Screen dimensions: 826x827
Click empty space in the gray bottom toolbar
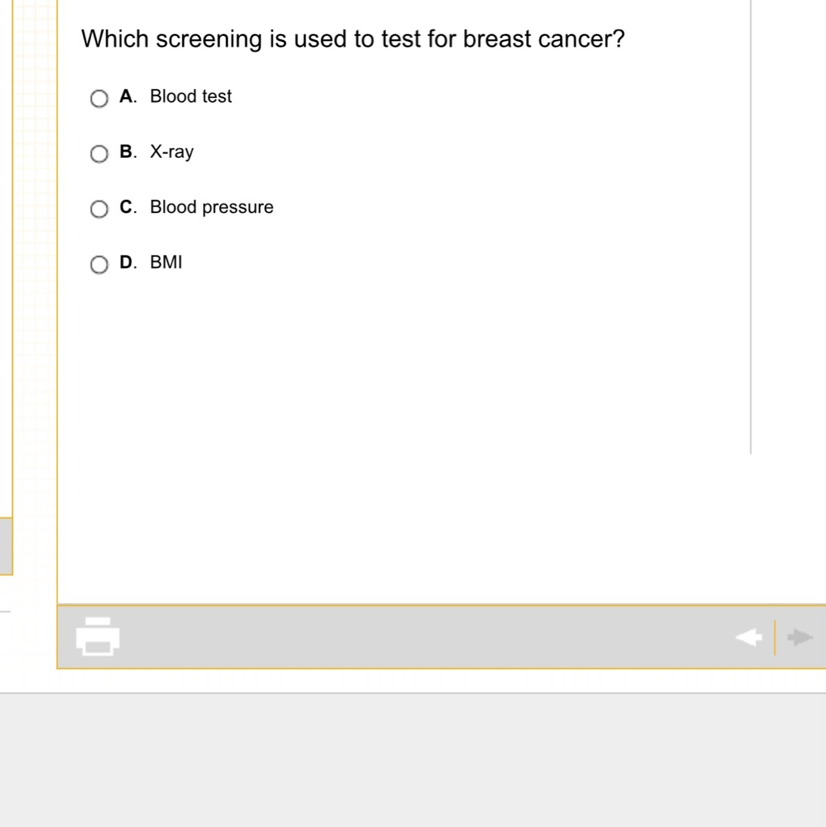(x=414, y=637)
